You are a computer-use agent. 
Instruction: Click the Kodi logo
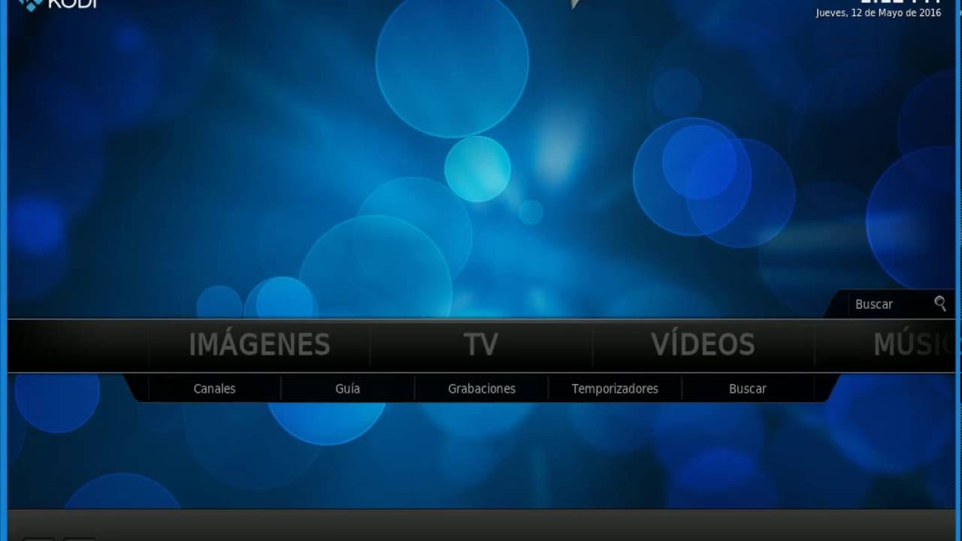point(58,5)
